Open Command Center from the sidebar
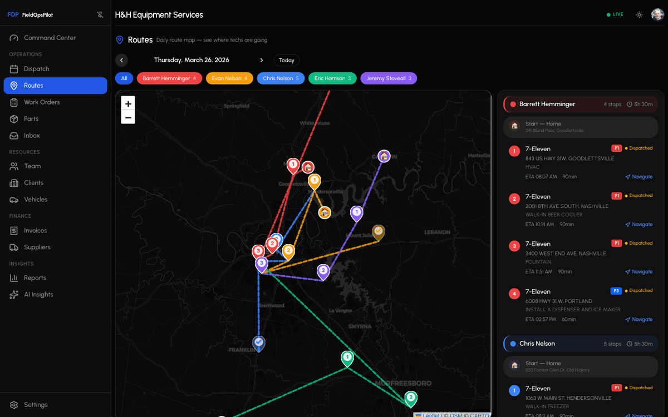The width and height of the screenshot is (668, 417). pos(50,37)
